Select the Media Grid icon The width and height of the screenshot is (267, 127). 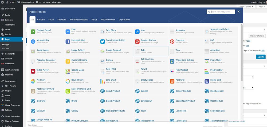(207, 81)
